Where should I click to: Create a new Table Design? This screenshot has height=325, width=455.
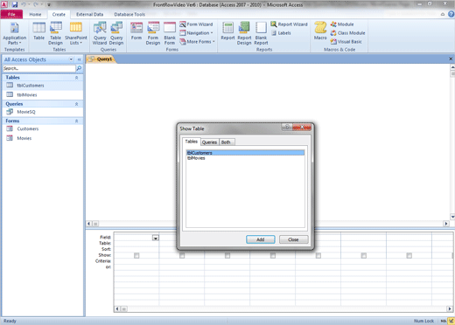(x=55, y=34)
